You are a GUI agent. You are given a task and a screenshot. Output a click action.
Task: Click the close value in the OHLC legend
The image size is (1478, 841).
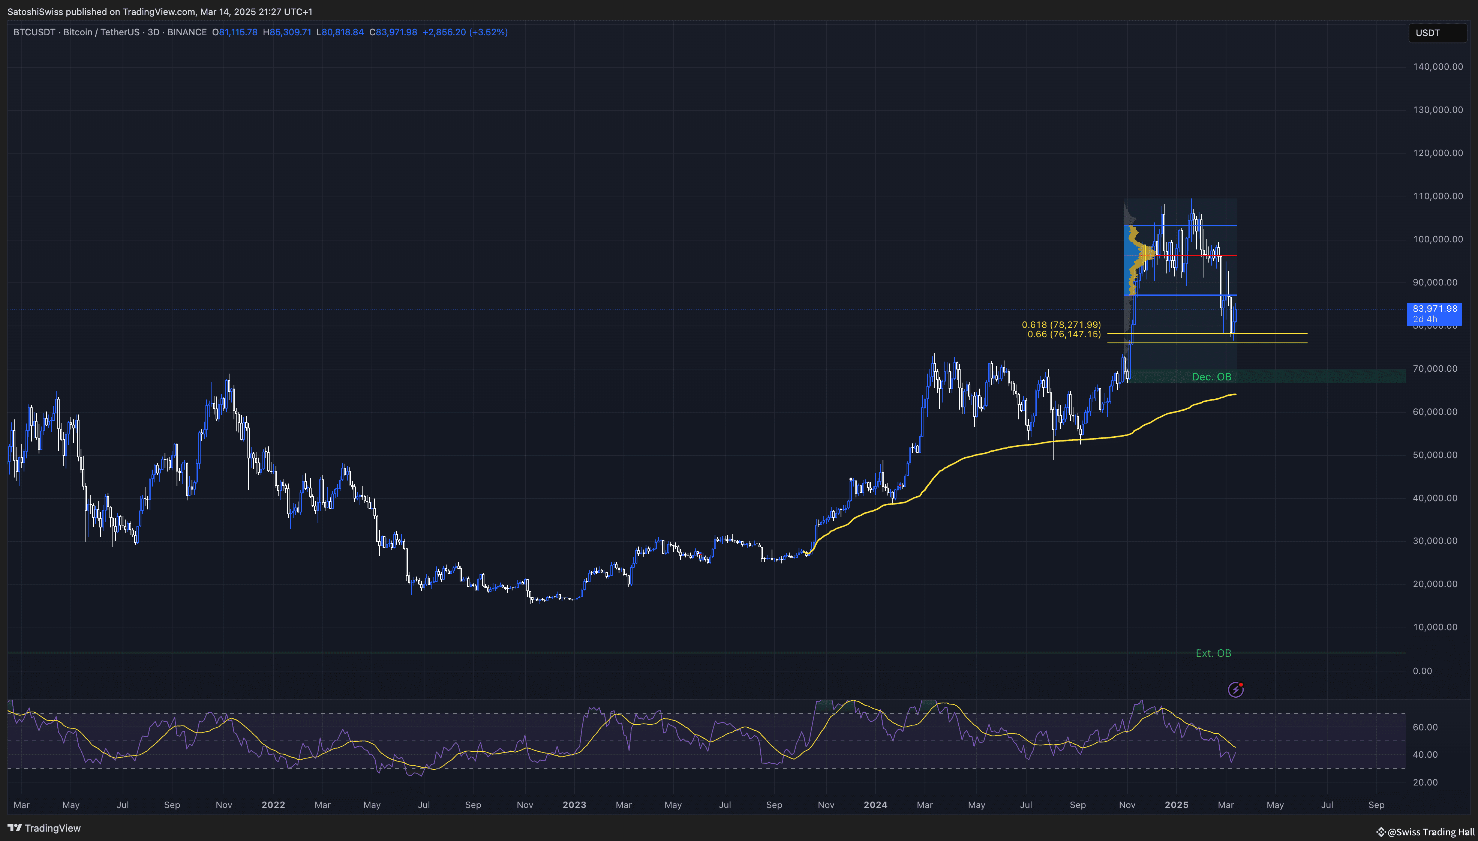click(396, 32)
